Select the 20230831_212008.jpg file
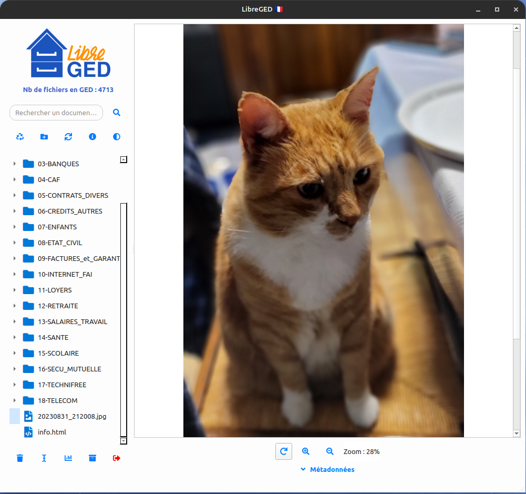 71,416
